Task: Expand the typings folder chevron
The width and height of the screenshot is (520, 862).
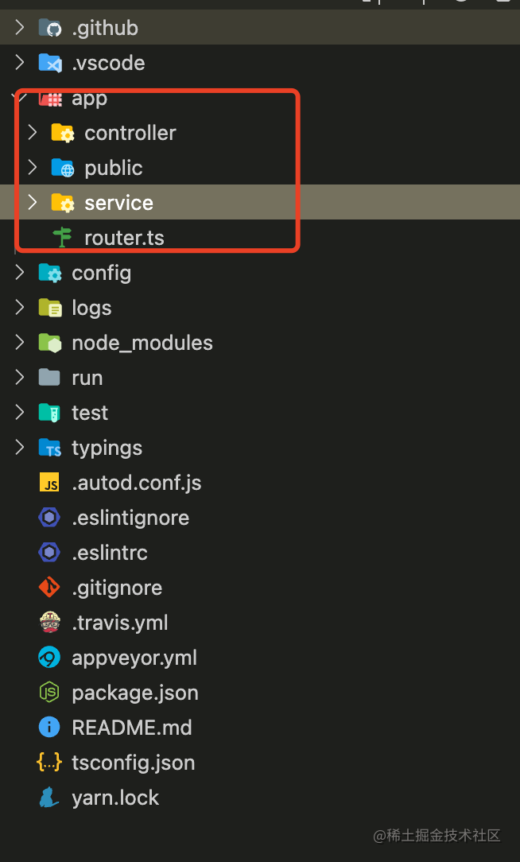Action: click(20, 448)
